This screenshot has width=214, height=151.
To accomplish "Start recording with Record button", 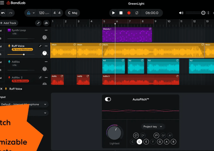I will [129, 13].
